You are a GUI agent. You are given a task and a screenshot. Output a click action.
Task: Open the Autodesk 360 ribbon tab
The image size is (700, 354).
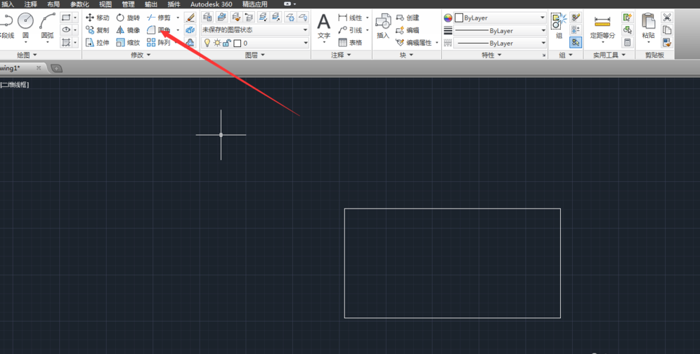pos(211,4)
